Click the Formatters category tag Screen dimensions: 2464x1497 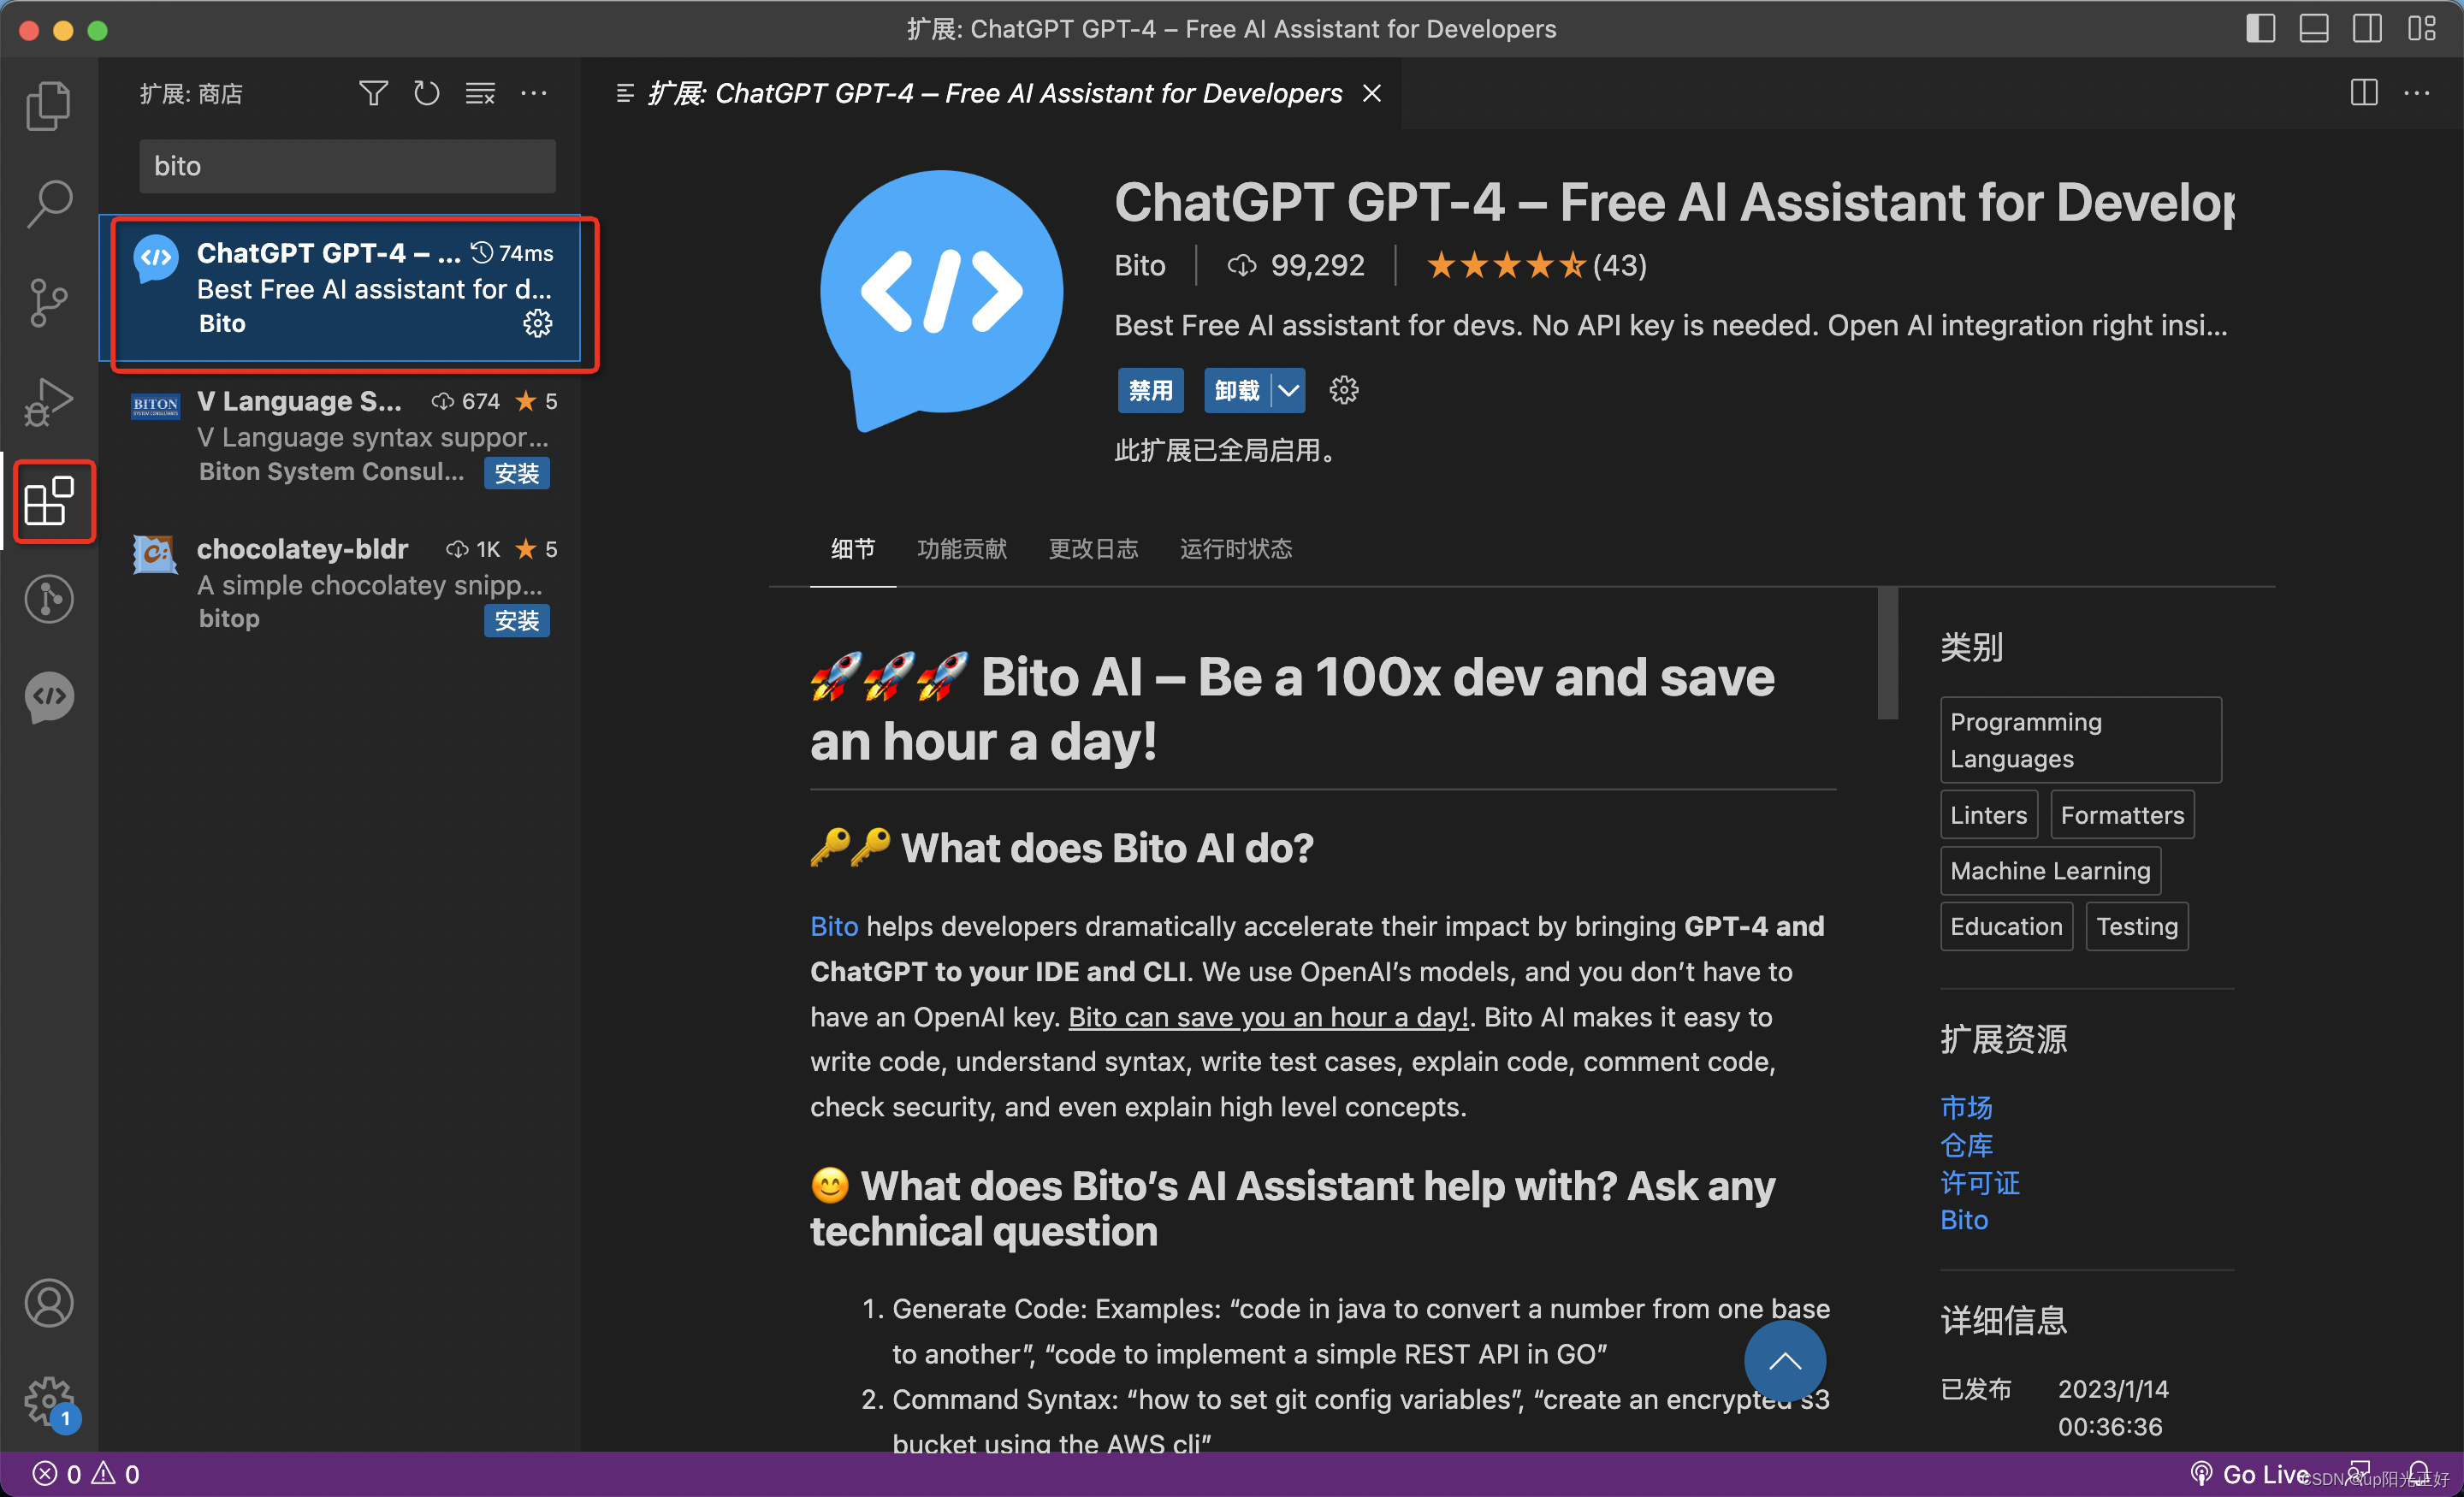point(2122,815)
